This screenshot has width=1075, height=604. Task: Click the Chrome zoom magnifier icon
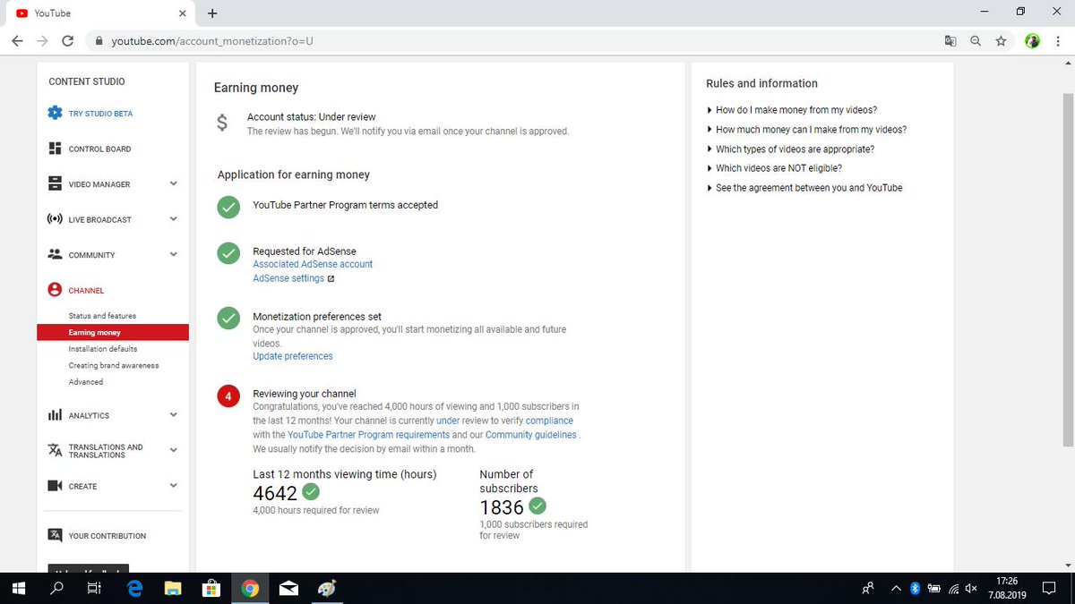(x=976, y=41)
